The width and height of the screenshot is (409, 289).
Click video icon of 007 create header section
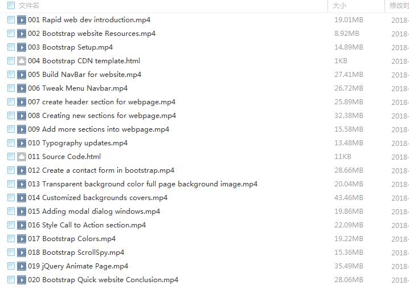[22, 102]
